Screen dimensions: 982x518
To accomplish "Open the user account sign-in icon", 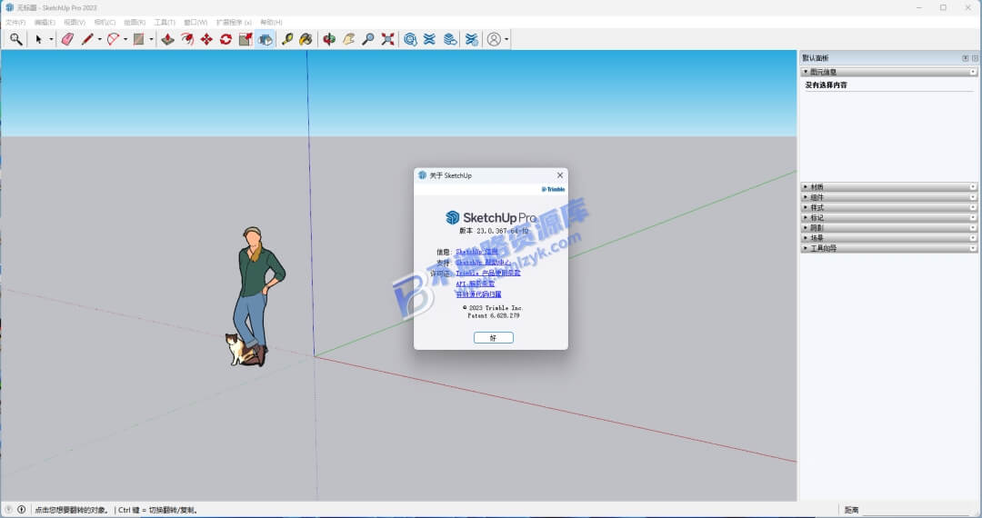I will pyautogui.click(x=494, y=39).
